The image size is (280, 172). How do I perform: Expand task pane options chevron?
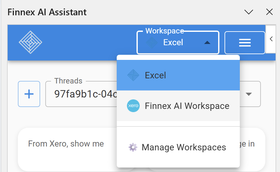coord(249,12)
